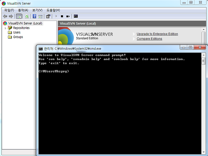Image resolution: width=208 pixels, height=156 pixels.
Task: Click the cmd.exe window title icon
Action: tap(41, 49)
